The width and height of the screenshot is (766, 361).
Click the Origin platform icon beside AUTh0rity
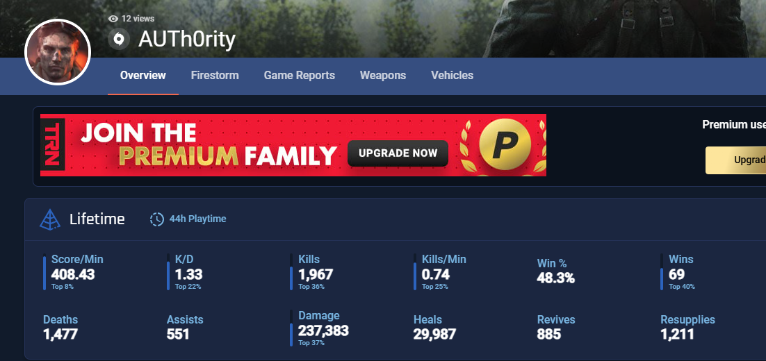point(119,39)
